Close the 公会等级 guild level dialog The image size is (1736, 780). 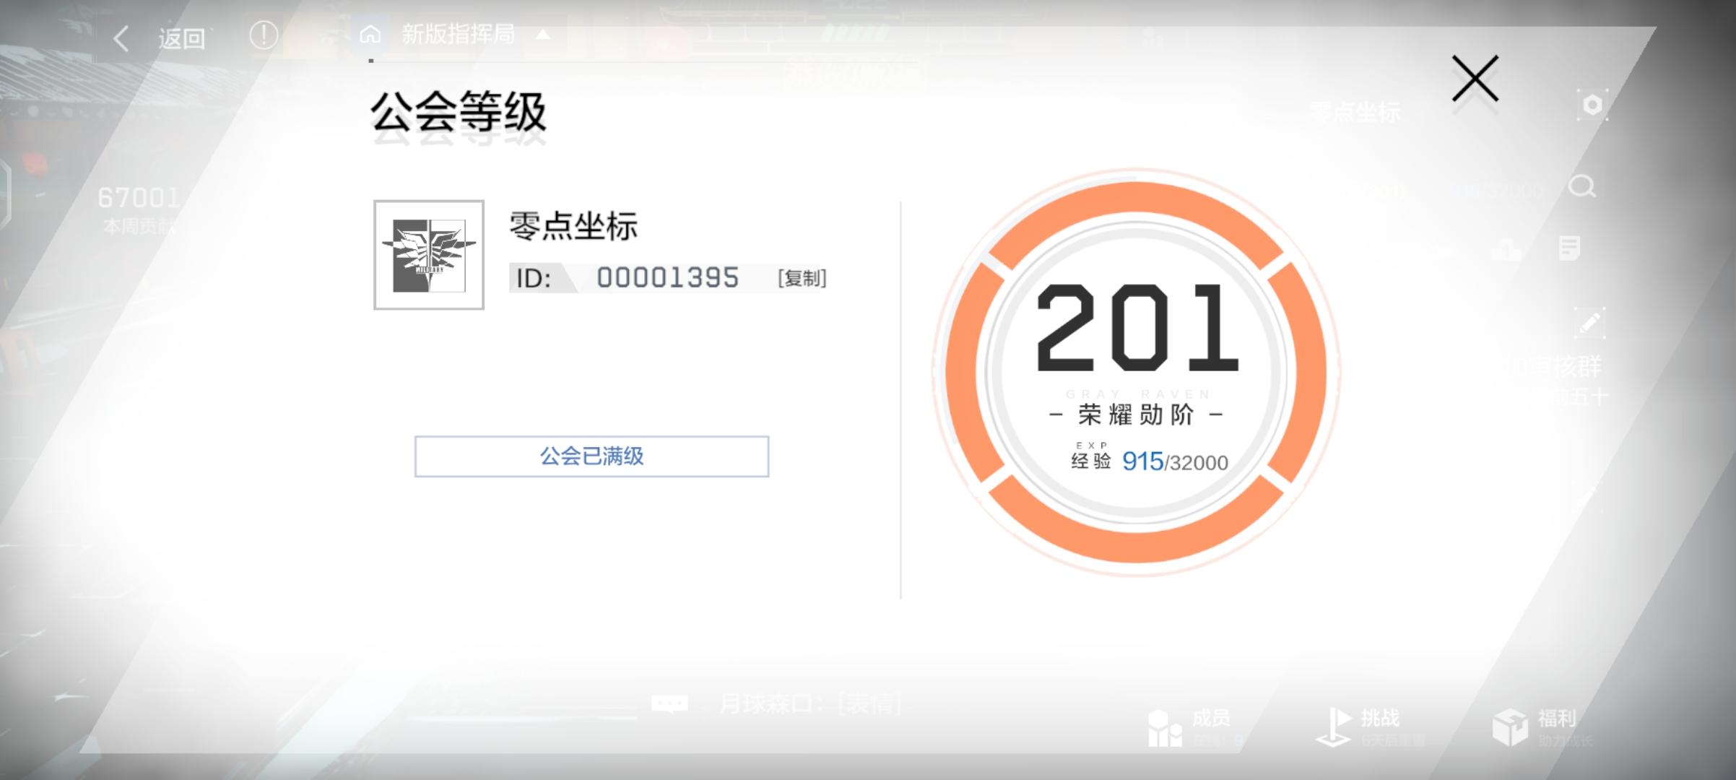tap(1475, 78)
